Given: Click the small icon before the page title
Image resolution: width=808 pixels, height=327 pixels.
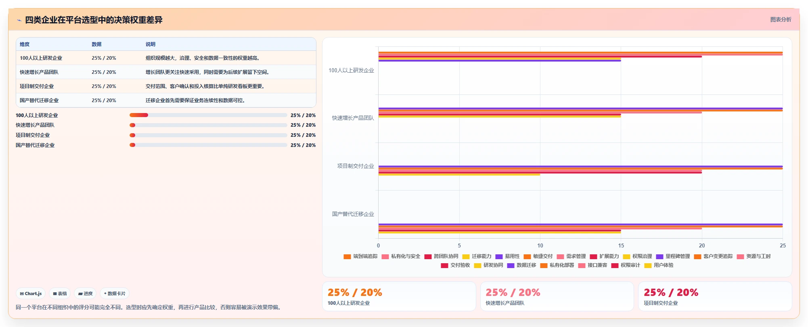Looking at the screenshot, I should [19, 20].
